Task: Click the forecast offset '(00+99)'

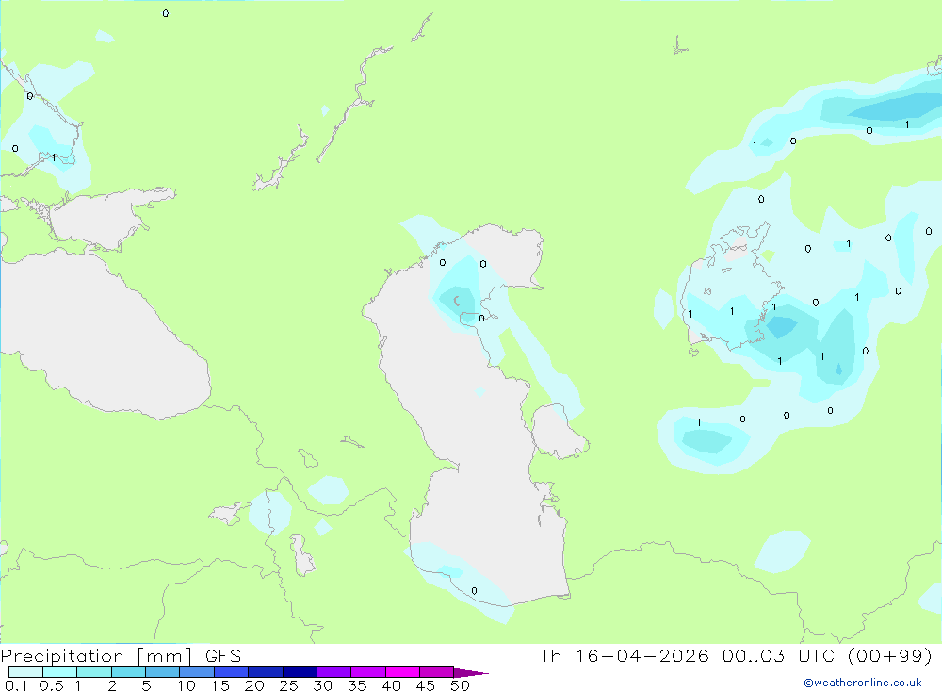Action: (890, 656)
